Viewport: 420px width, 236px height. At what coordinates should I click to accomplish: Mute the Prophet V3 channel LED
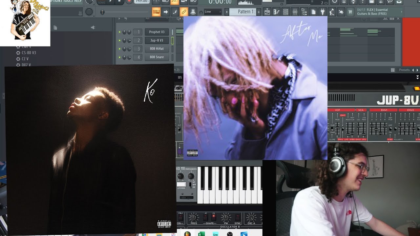click(x=119, y=32)
